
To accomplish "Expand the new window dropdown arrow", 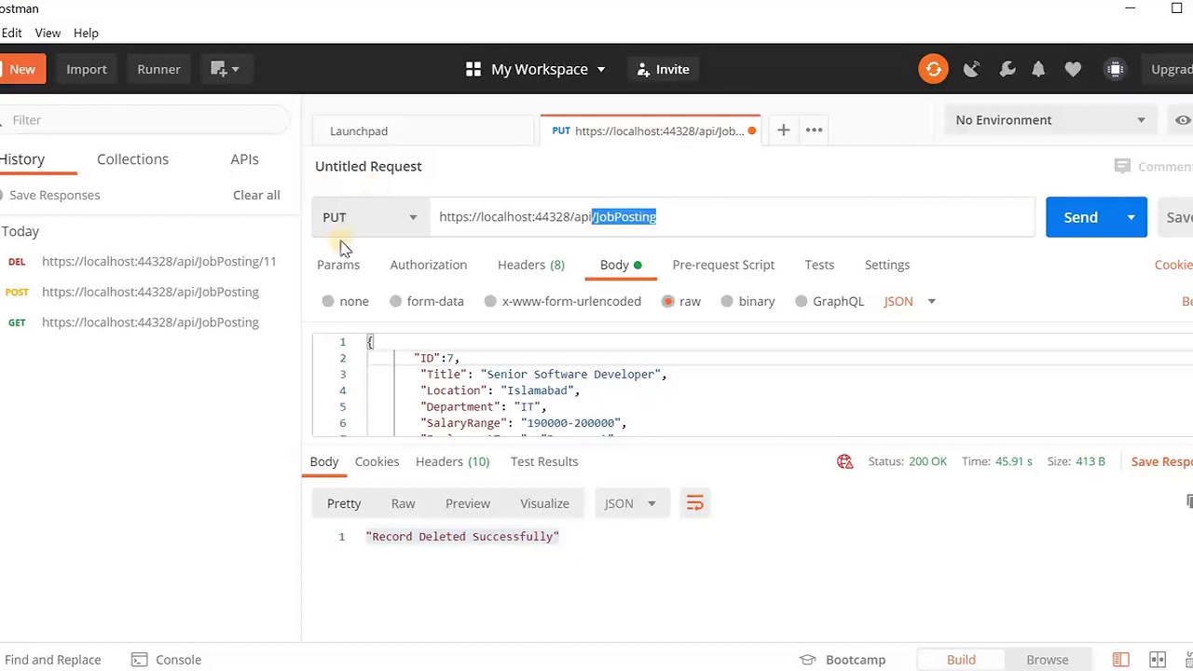I will tap(235, 69).
